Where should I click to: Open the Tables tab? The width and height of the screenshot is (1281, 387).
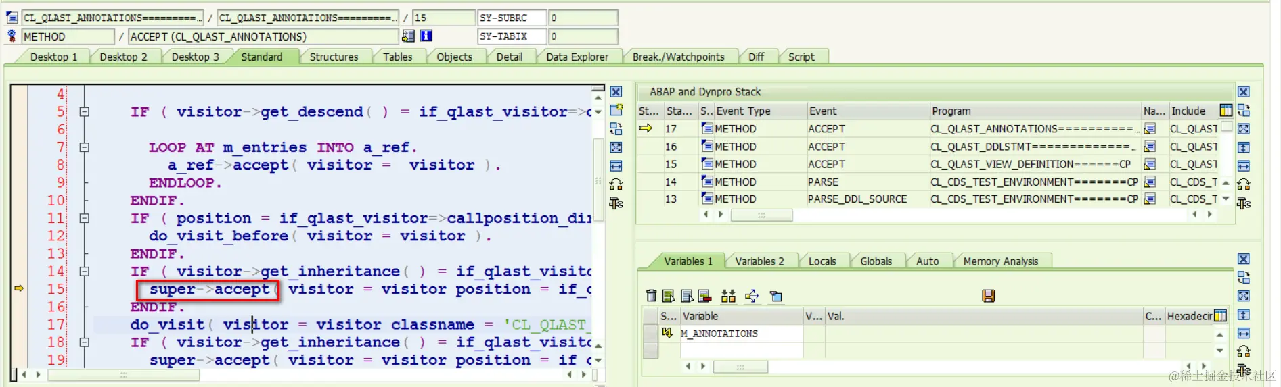tap(397, 57)
